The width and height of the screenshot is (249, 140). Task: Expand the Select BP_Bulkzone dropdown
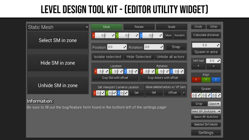[206, 111]
